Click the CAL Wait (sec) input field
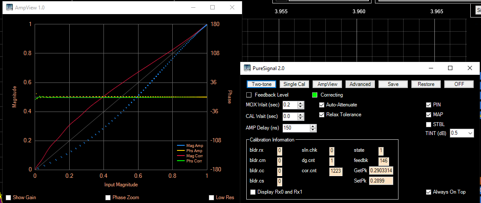The width and height of the screenshot is (481, 203). (x=289, y=116)
